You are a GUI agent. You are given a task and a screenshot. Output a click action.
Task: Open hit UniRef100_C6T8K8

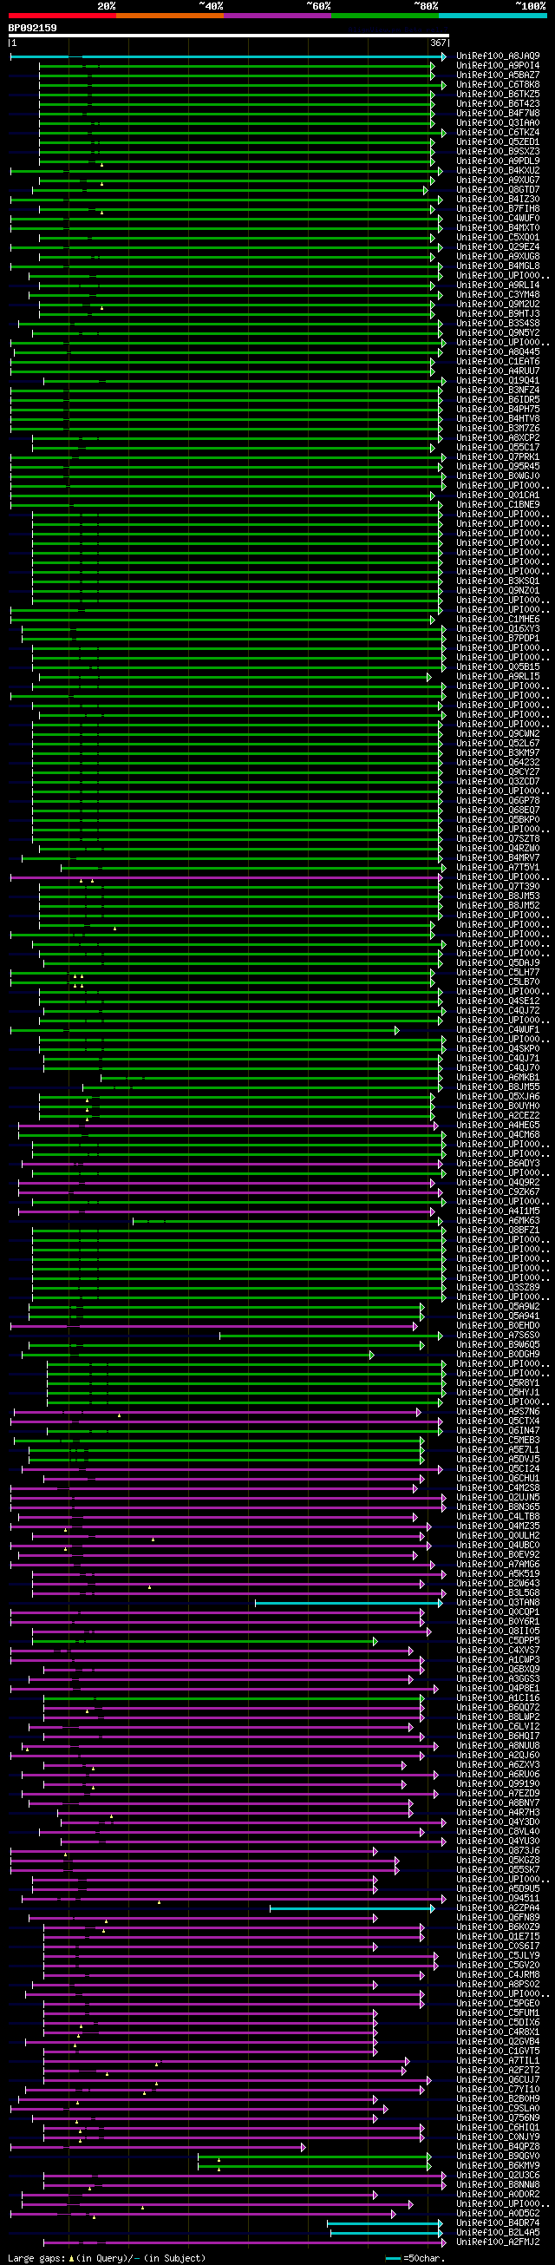[x=498, y=85]
